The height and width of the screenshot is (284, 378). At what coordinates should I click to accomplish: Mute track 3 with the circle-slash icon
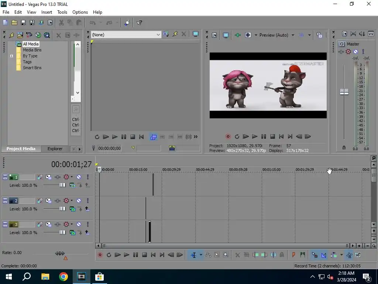(79, 224)
